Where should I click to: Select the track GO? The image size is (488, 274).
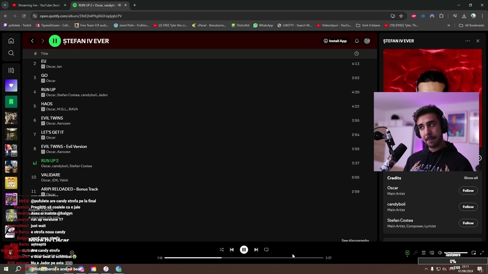(44, 75)
